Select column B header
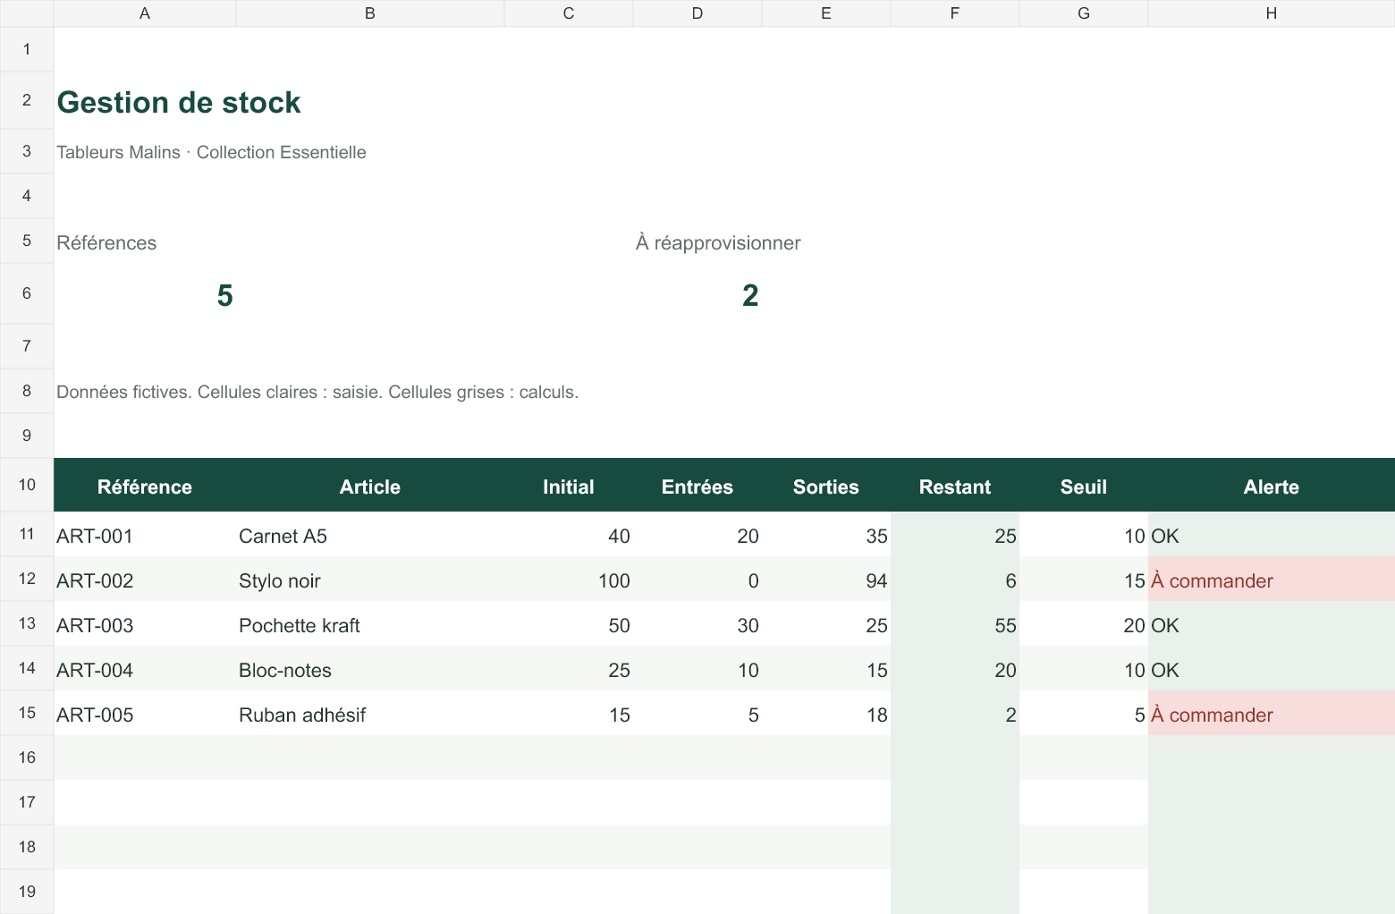The height and width of the screenshot is (914, 1395). pos(370,13)
